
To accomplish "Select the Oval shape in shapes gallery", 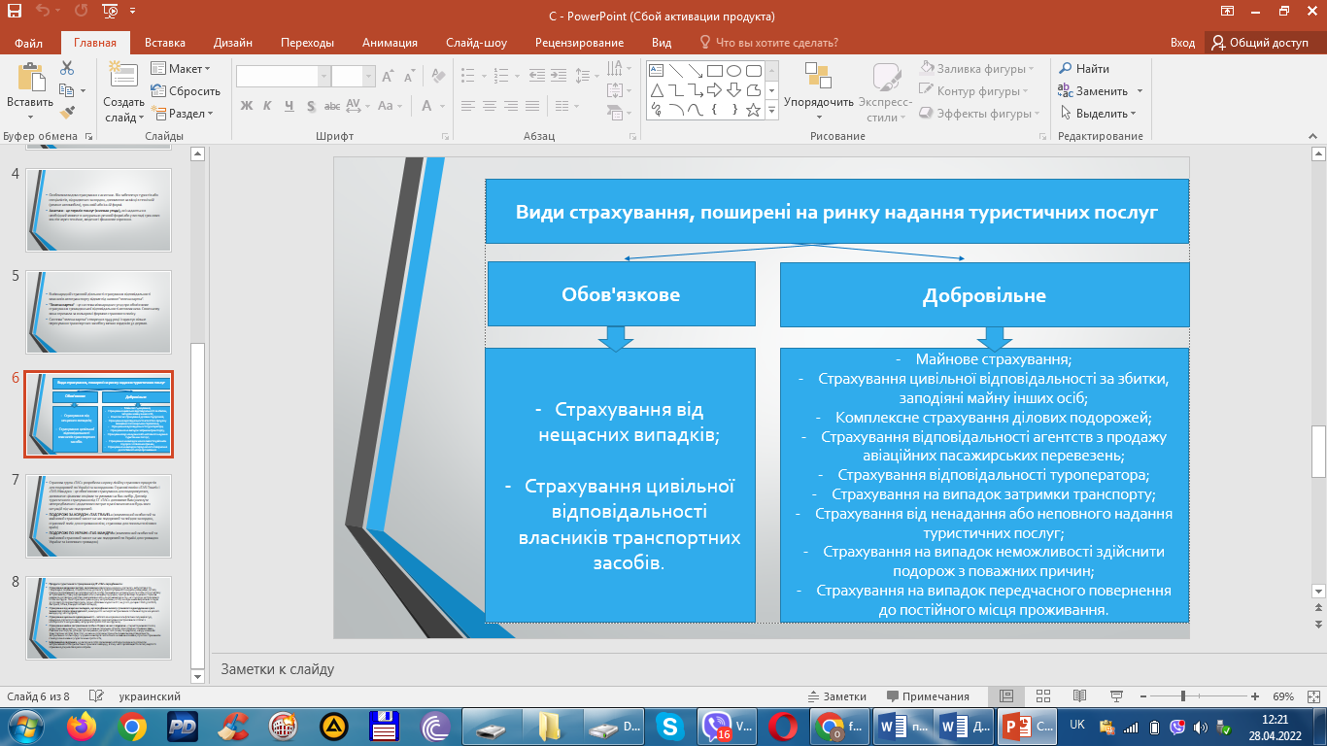I will 733,71.
